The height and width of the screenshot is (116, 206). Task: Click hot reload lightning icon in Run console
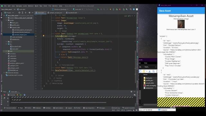pos(17,95)
